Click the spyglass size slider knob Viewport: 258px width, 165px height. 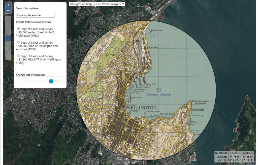[x=51, y=81]
